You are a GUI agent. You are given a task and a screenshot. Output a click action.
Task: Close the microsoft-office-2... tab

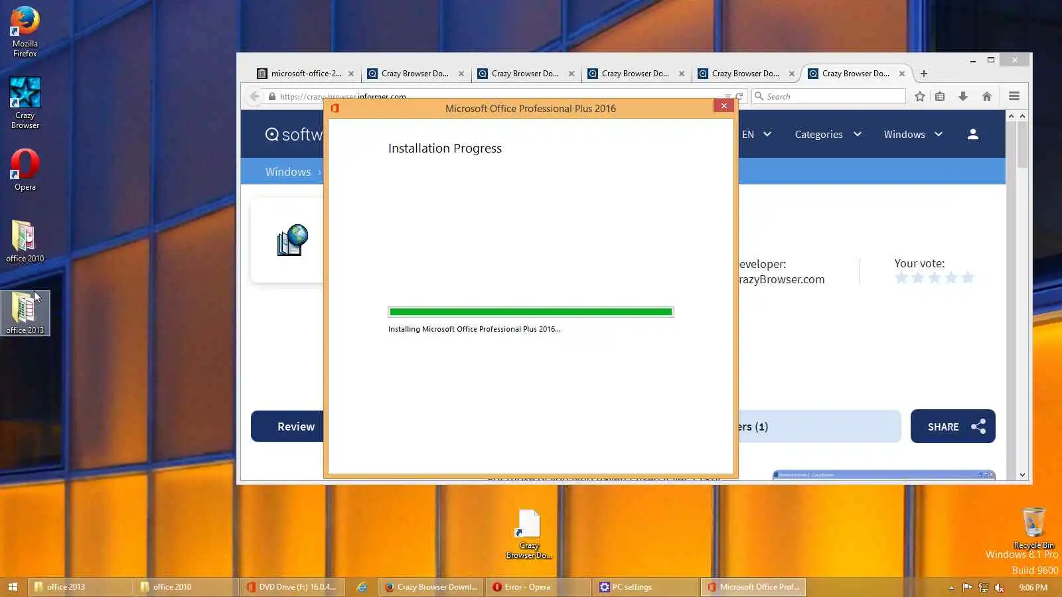[x=351, y=74]
